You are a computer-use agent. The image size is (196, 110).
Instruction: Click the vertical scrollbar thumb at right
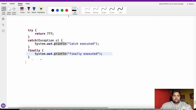click(195, 103)
